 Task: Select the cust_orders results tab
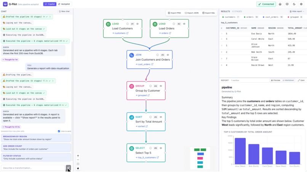pyautogui.click(x=273, y=17)
